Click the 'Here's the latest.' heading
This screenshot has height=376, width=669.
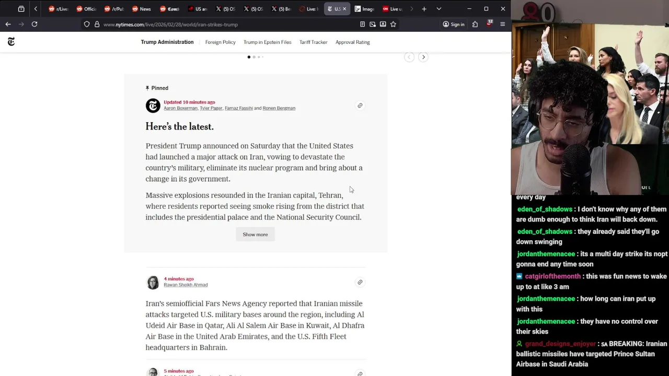[179, 126]
